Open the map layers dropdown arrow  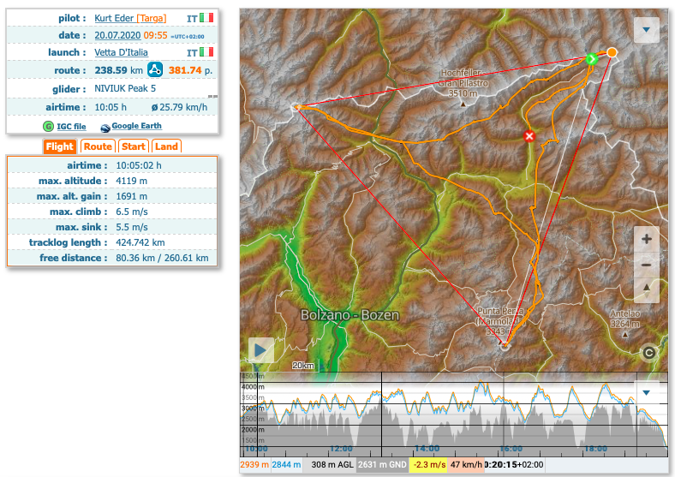tap(646, 30)
